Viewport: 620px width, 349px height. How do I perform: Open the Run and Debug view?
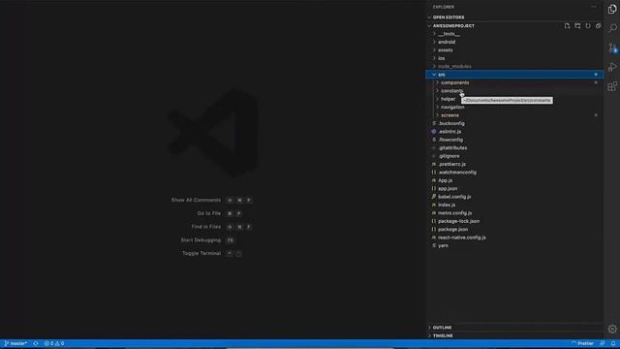pyautogui.click(x=612, y=67)
